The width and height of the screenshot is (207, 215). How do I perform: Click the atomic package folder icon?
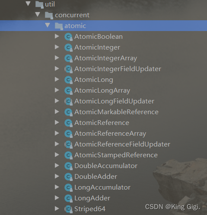59,26
